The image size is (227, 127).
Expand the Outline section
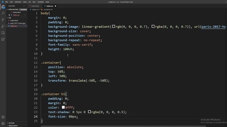[11, 123]
